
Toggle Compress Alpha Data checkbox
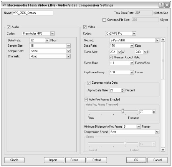click(89, 83)
